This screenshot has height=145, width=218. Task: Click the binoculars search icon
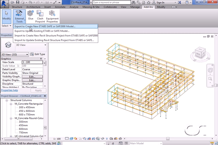(133, 2)
